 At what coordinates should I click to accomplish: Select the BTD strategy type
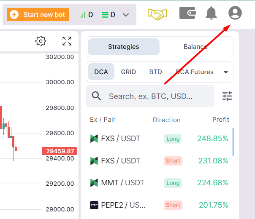pyautogui.click(x=155, y=72)
